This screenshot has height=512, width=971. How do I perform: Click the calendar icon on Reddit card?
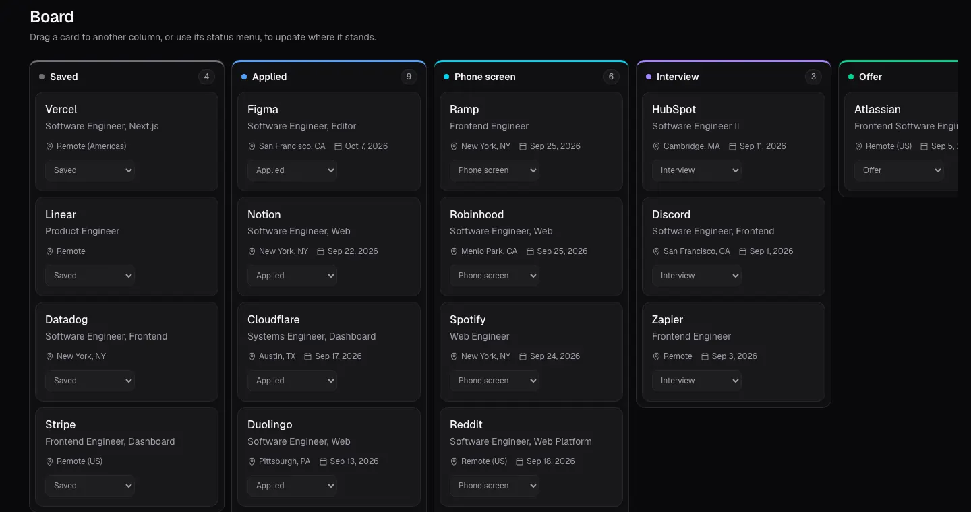[x=520, y=461]
